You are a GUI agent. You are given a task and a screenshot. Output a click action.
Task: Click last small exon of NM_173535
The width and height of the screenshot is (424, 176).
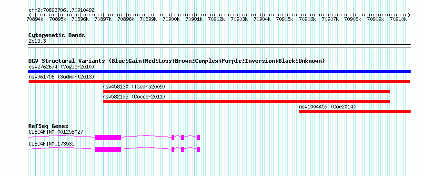[199, 149]
